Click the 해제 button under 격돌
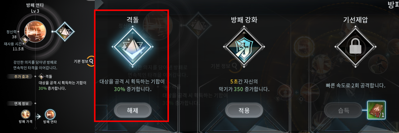This screenshot has width=399, height=133. tap(133, 110)
